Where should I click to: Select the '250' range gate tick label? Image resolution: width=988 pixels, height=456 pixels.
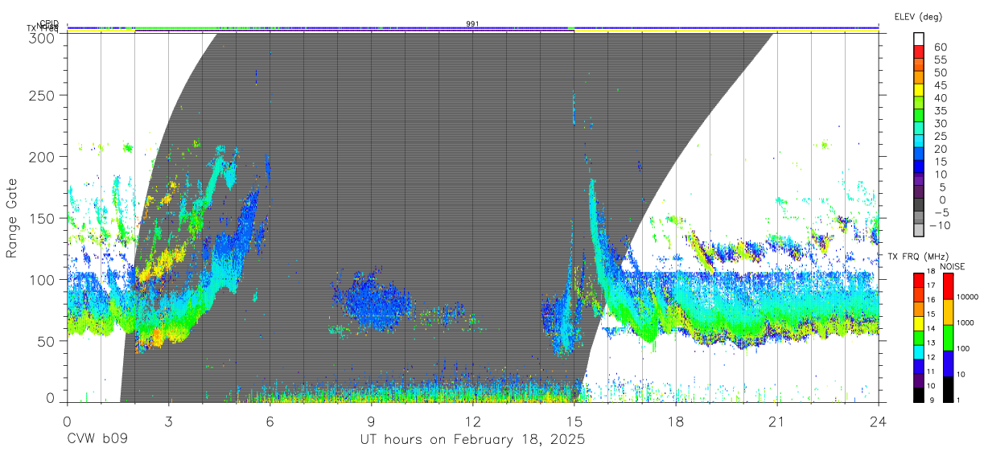[43, 95]
